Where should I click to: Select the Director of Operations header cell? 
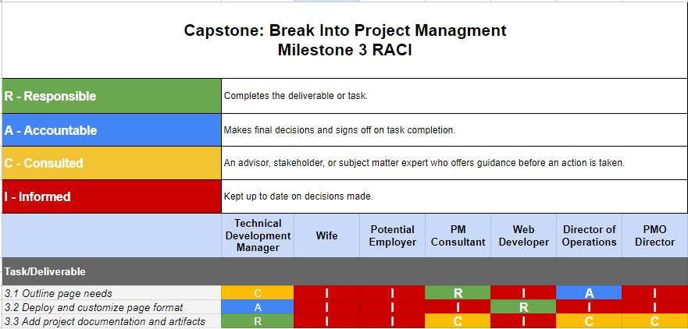pos(589,235)
